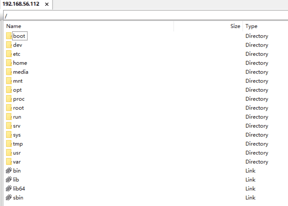Select the home directory name
Image resolution: width=288 pixels, height=206 pixels.
(x=20, y=63)
